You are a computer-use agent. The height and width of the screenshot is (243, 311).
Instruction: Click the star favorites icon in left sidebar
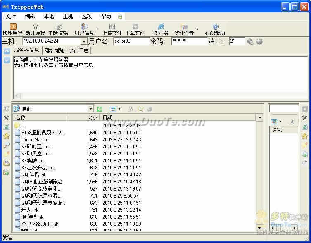6,136
